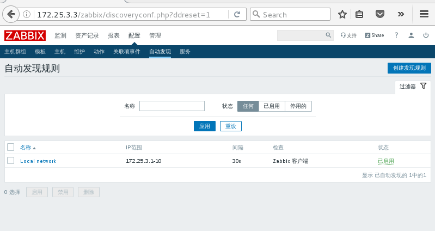Screen dimensions: 435x231
Task: Focus the 名称 filter input field
Action: click(172, 106)
